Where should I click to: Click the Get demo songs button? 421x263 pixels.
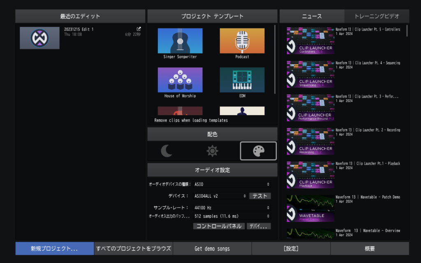coord(212,249)
